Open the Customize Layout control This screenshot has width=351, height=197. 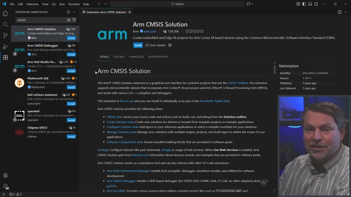(298, 4)
